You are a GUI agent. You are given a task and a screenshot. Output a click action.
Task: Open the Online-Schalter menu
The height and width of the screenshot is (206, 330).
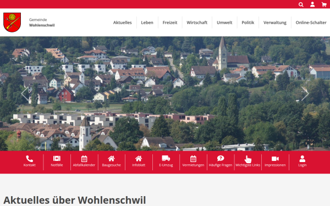tap(311, 23)
